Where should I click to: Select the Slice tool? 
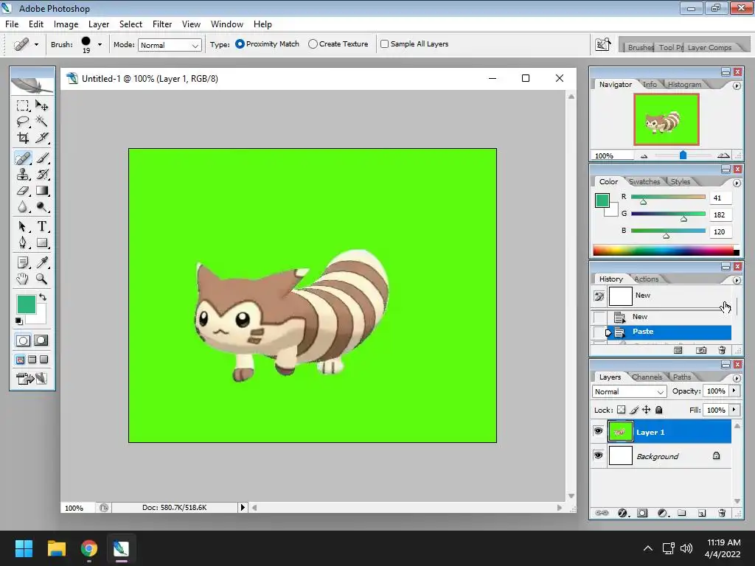(42, 138)
